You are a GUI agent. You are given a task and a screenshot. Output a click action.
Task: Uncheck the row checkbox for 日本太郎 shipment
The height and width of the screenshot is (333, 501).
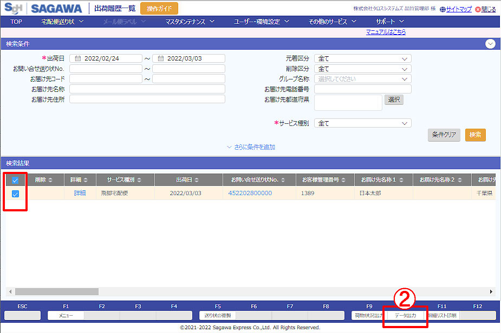(15, 194)
